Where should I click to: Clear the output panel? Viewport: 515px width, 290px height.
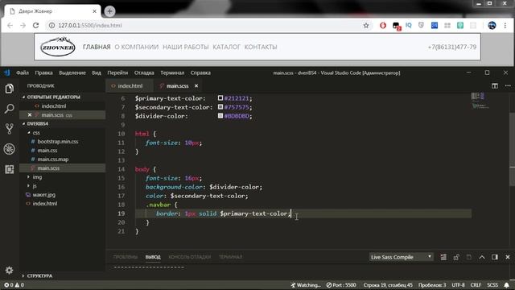pos(443,257)
